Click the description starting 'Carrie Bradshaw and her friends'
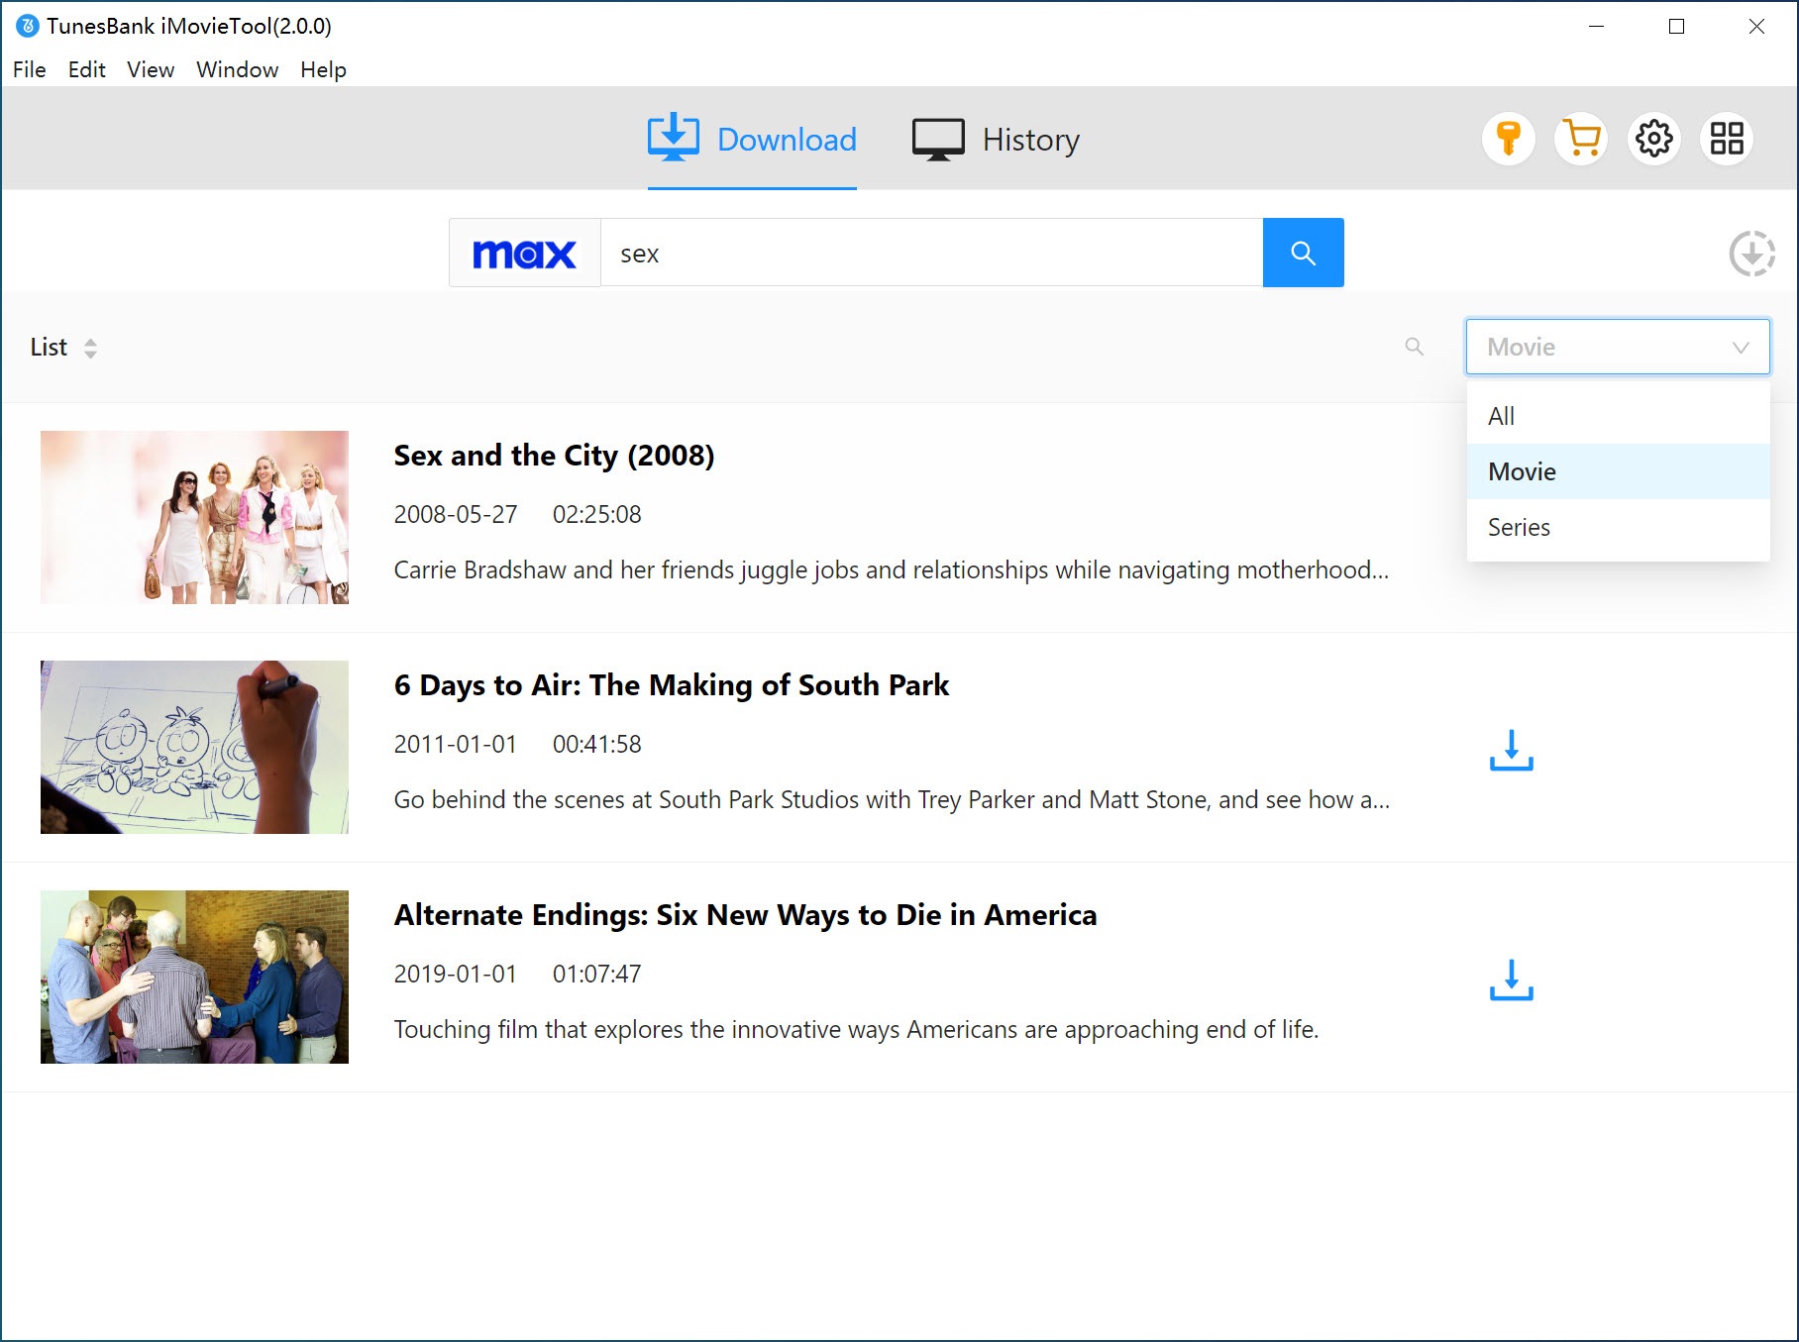The width and height of the screenshot is (1799, 1342). (x=892, y=570)
